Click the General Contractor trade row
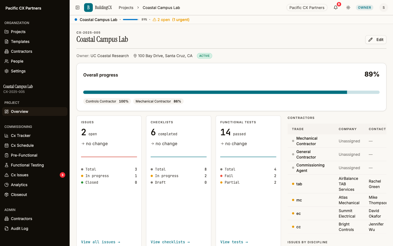Image resolution: width=393 pixels, height=246 pixels. click(337, 154)
